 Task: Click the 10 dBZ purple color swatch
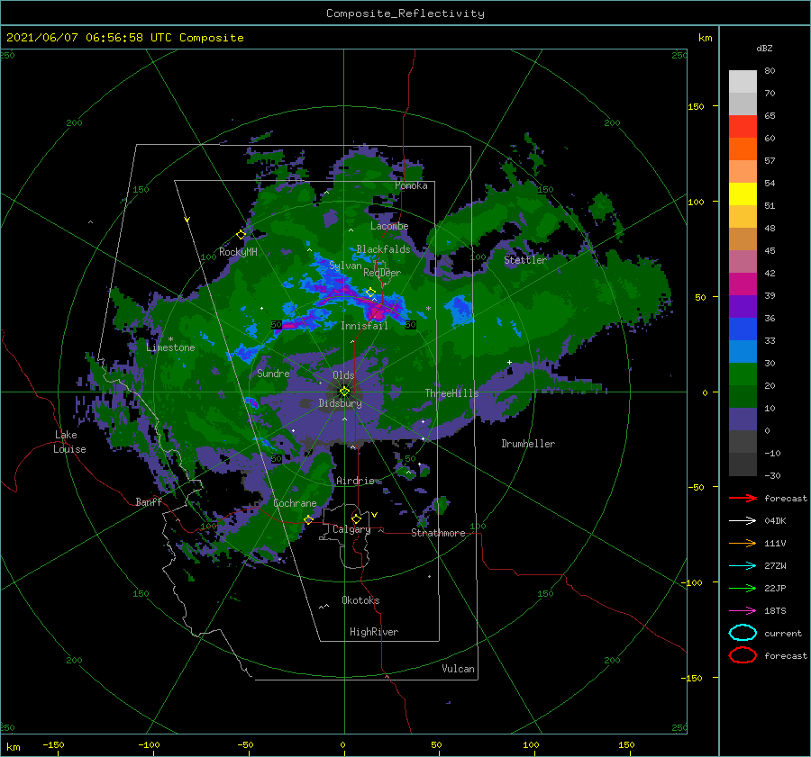[743, 419]
